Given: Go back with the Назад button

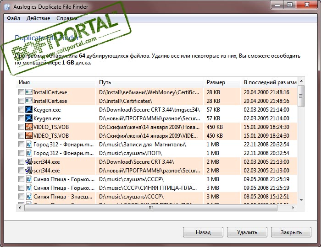Looking at the screenshot, I should (203, 232).
